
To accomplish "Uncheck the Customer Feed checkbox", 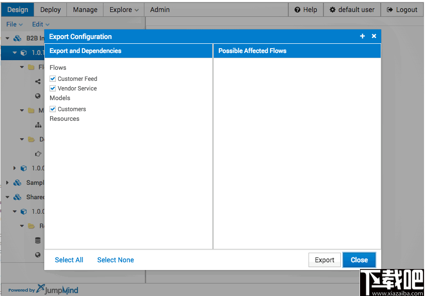I will 53,78.
